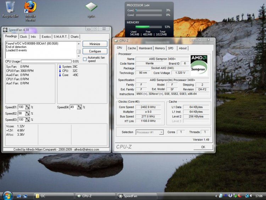Open Processor #1 selection dropdown
The height and width of the screenshot is (200, 266).
coord(150,132)
